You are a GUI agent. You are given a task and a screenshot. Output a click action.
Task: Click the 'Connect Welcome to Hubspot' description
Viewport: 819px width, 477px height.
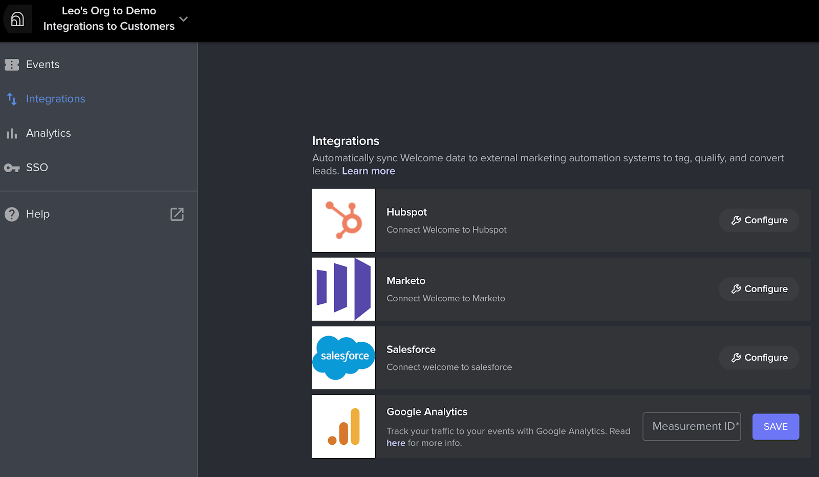coord(447,230)
